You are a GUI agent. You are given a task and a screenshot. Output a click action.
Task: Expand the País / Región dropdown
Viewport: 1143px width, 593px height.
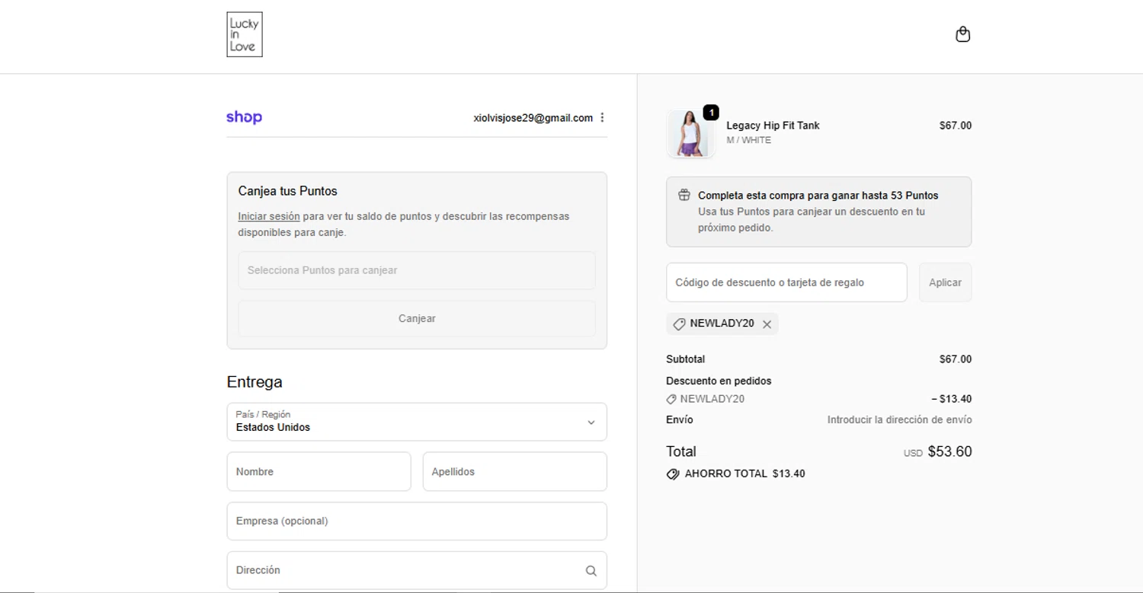[417, 422]
